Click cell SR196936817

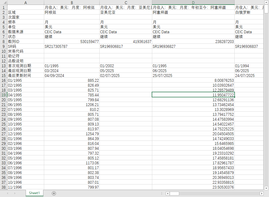coord(126,46)
